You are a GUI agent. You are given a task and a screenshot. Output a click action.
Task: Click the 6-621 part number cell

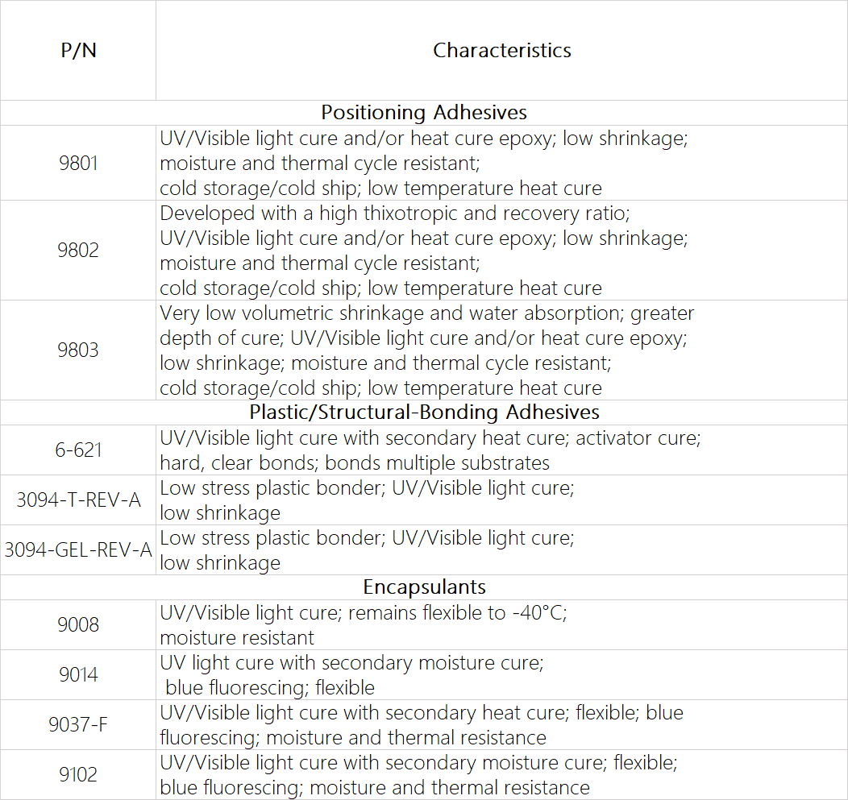click(78, 450)
